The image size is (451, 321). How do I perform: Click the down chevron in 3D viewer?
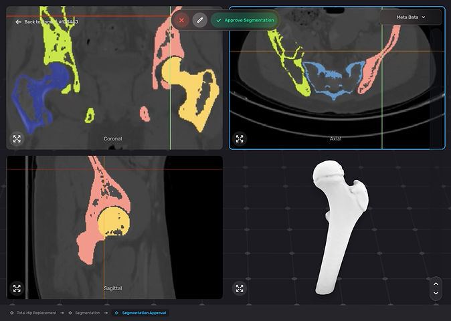[436, 293]
